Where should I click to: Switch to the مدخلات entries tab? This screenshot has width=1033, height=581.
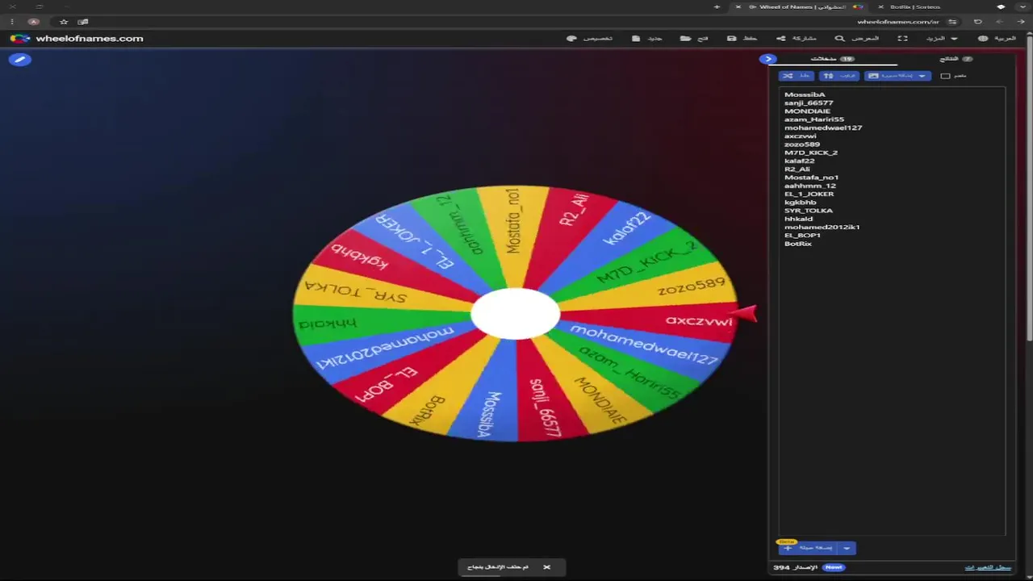[x=834, y=59]
